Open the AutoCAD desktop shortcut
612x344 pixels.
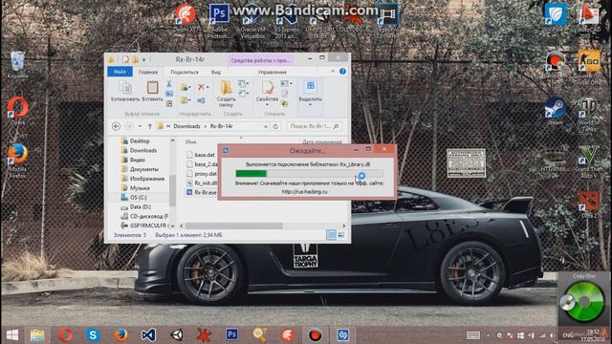coord(588,20)
